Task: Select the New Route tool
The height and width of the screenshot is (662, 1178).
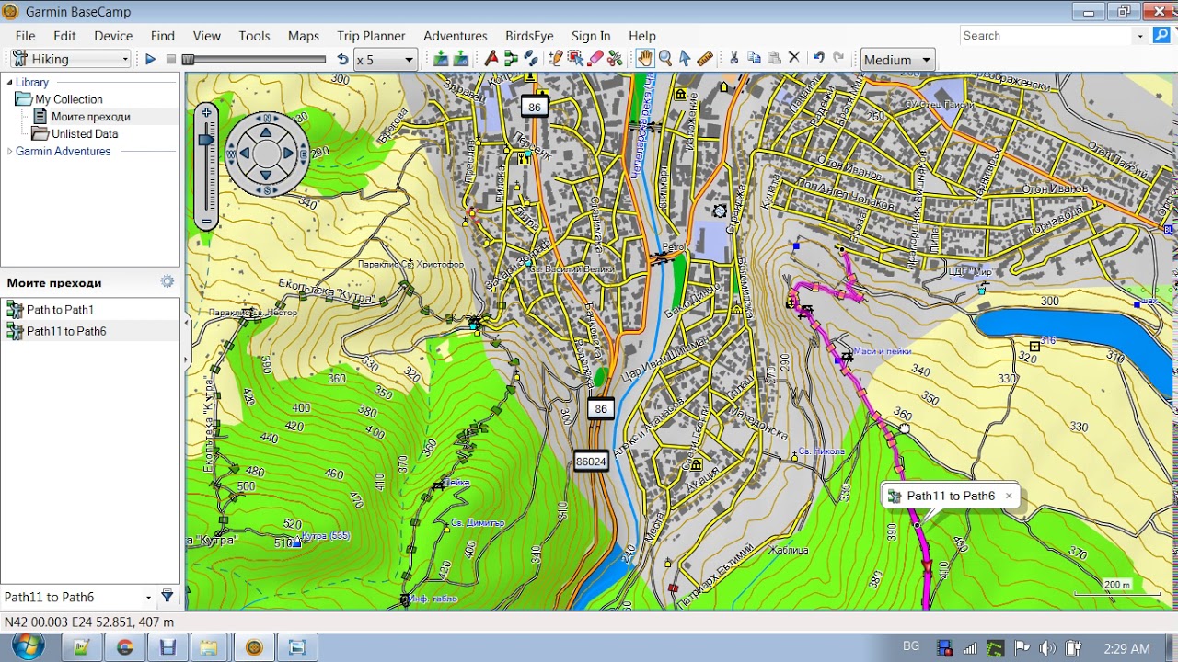Action: pos(511,59)
